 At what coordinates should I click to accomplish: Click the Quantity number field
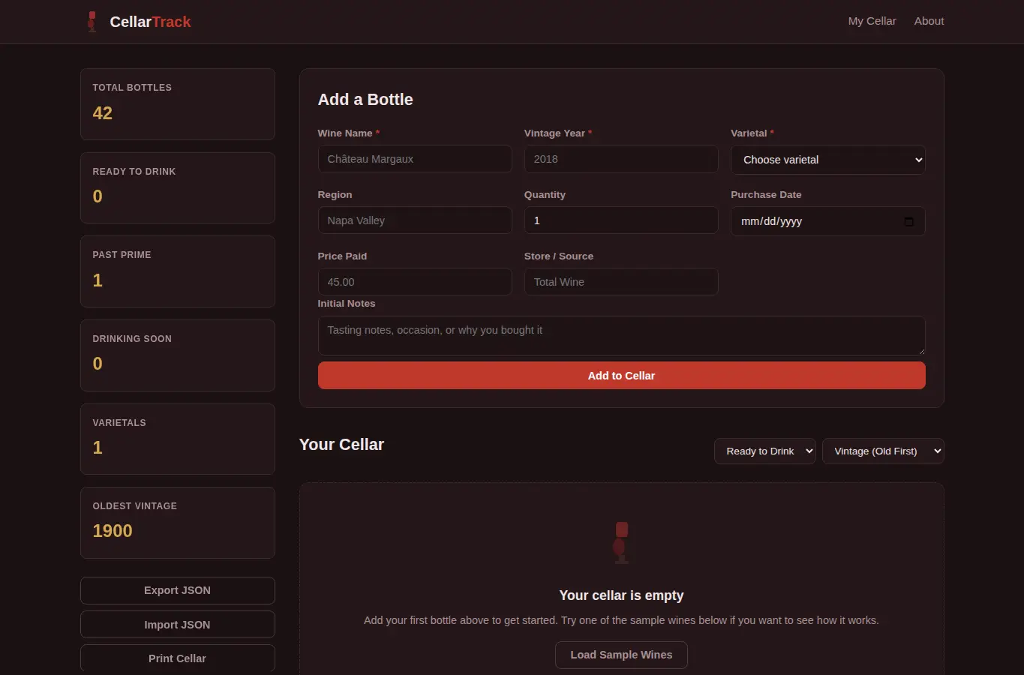tap(621, 220)
